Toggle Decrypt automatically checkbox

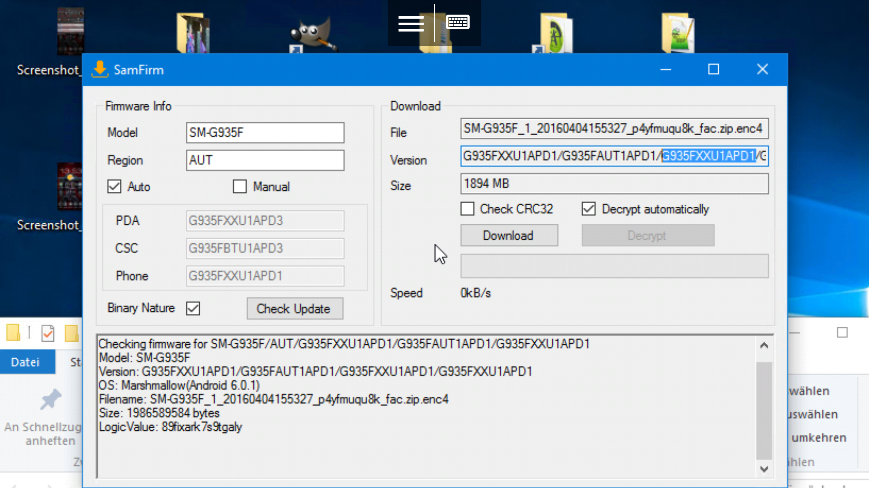pos(589,209)
